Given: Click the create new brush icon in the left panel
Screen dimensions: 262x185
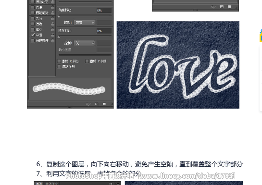Looking at the screenshot, I should point(104,104).
